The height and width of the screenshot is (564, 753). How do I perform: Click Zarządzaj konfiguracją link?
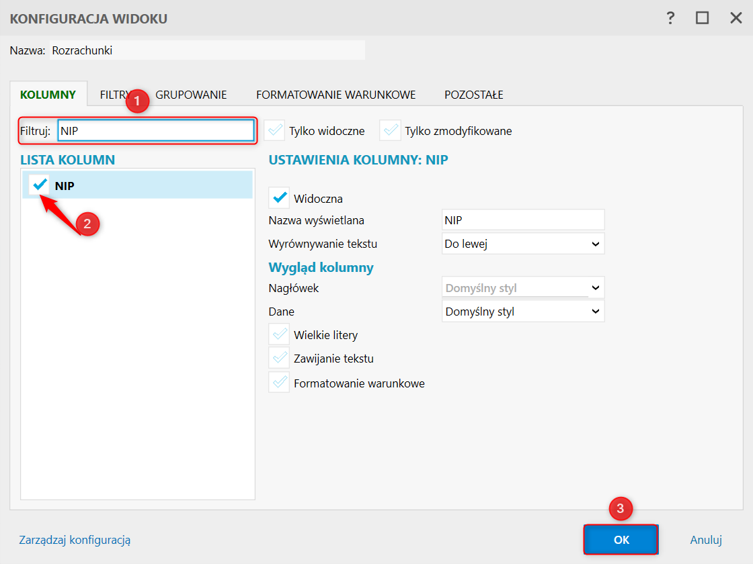(75, 540)
